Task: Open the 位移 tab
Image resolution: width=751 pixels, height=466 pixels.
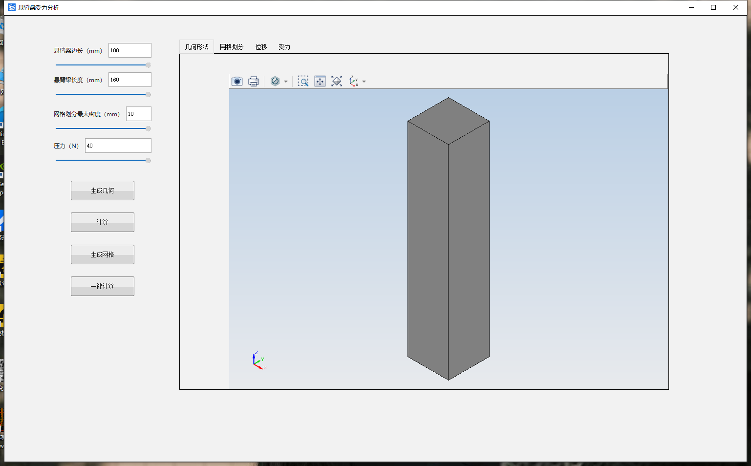Action: [x=261, y=47]
